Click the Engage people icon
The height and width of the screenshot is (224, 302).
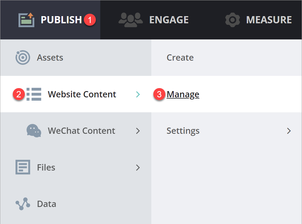130,20
